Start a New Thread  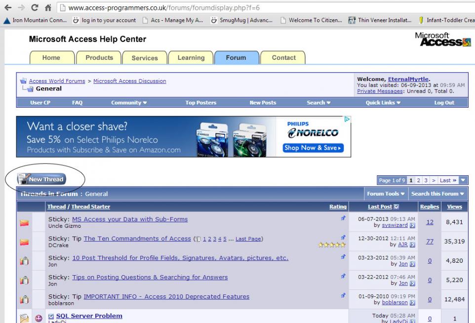[x=41, y=179]
